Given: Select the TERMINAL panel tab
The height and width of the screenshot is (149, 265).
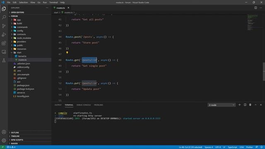Looking at the screenshot, I should coord(69,105).
